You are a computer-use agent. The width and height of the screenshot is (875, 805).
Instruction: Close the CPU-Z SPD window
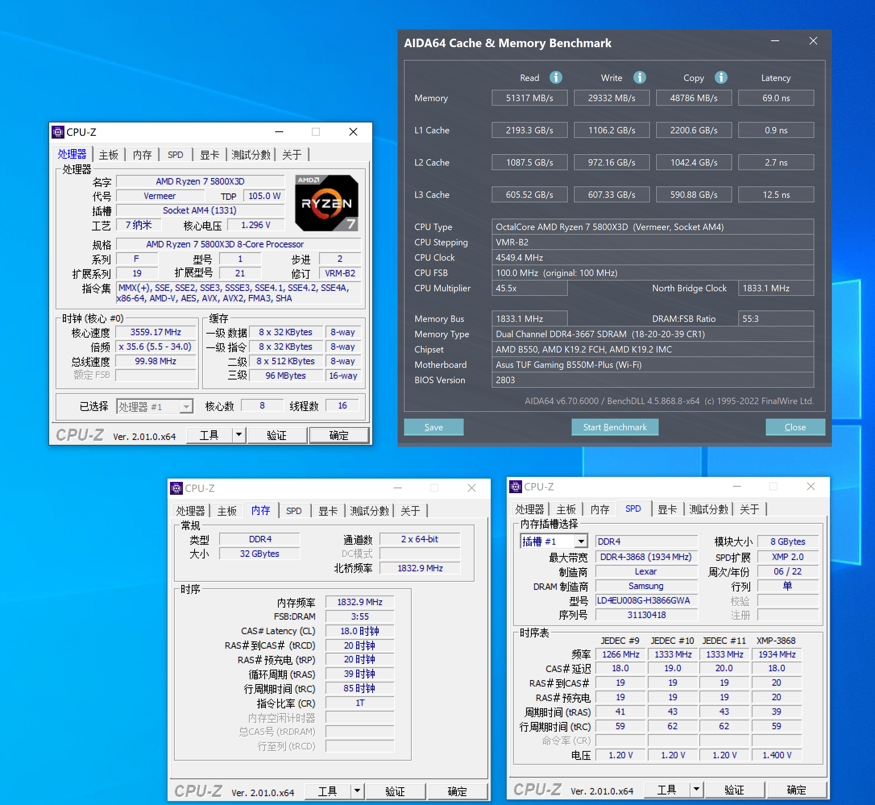(811, 486)
